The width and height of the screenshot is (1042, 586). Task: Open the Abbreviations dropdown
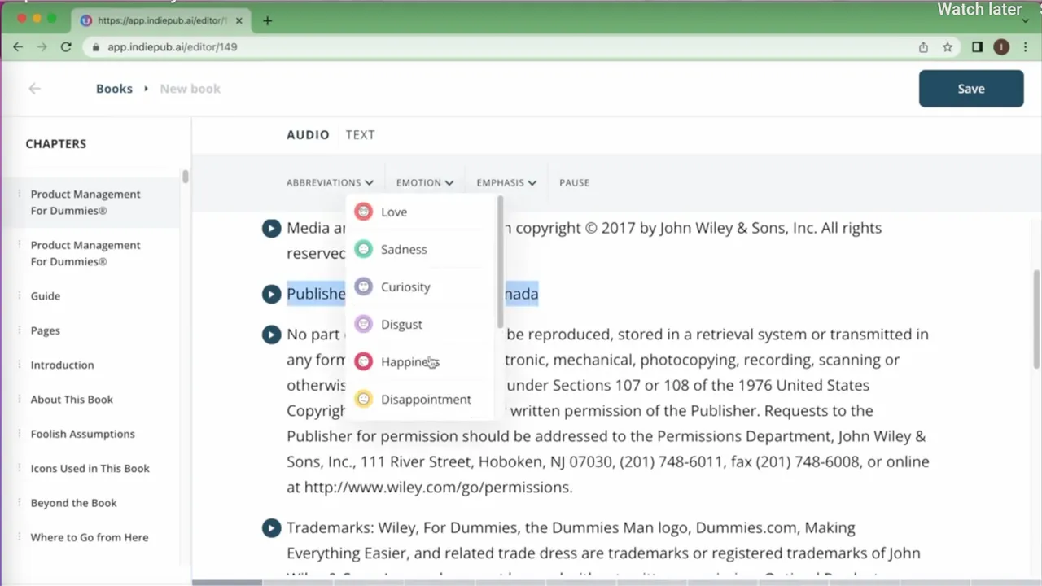click(x=330, y=182)
